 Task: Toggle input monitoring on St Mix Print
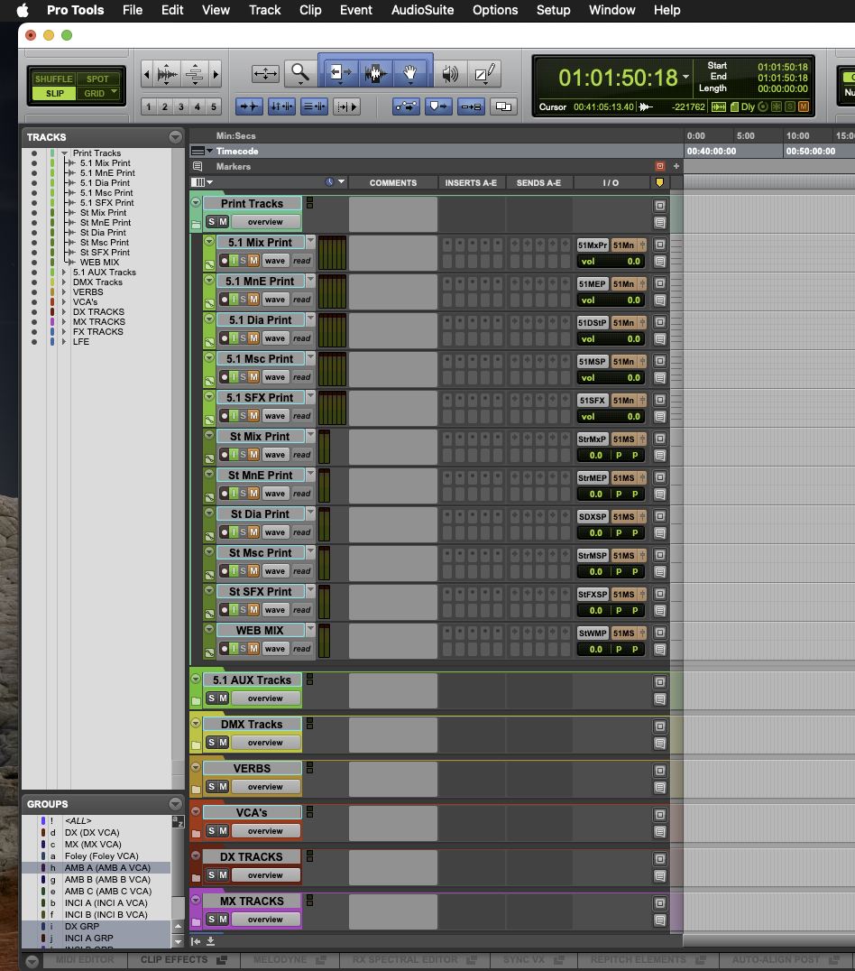(234, 455)
